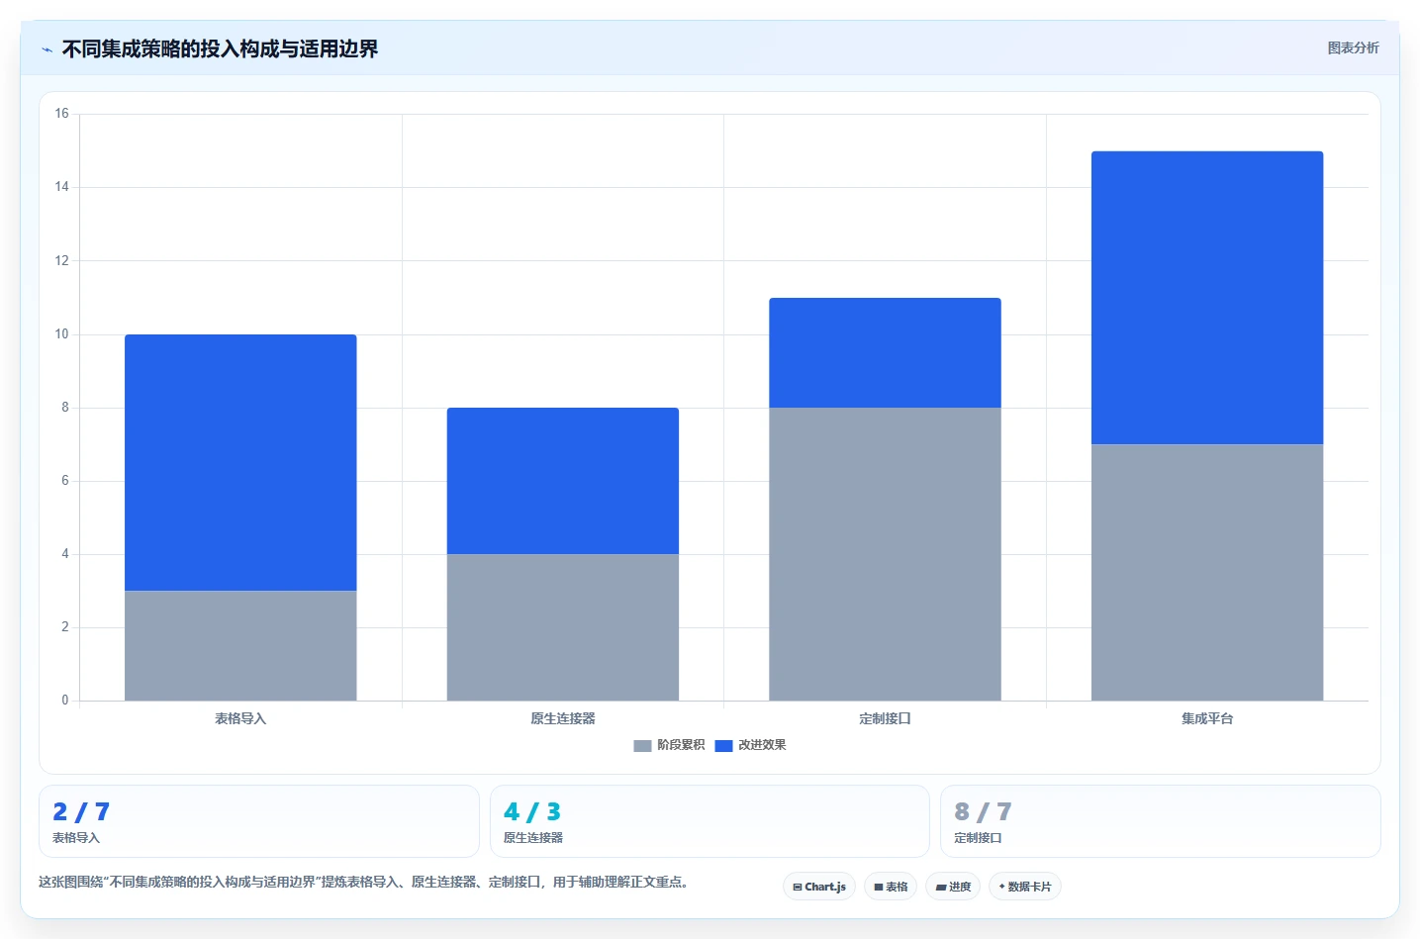The image size is (1420, 939).
Task: Click the gray bar segment for 原生连接器
Action: coord(563,627)
